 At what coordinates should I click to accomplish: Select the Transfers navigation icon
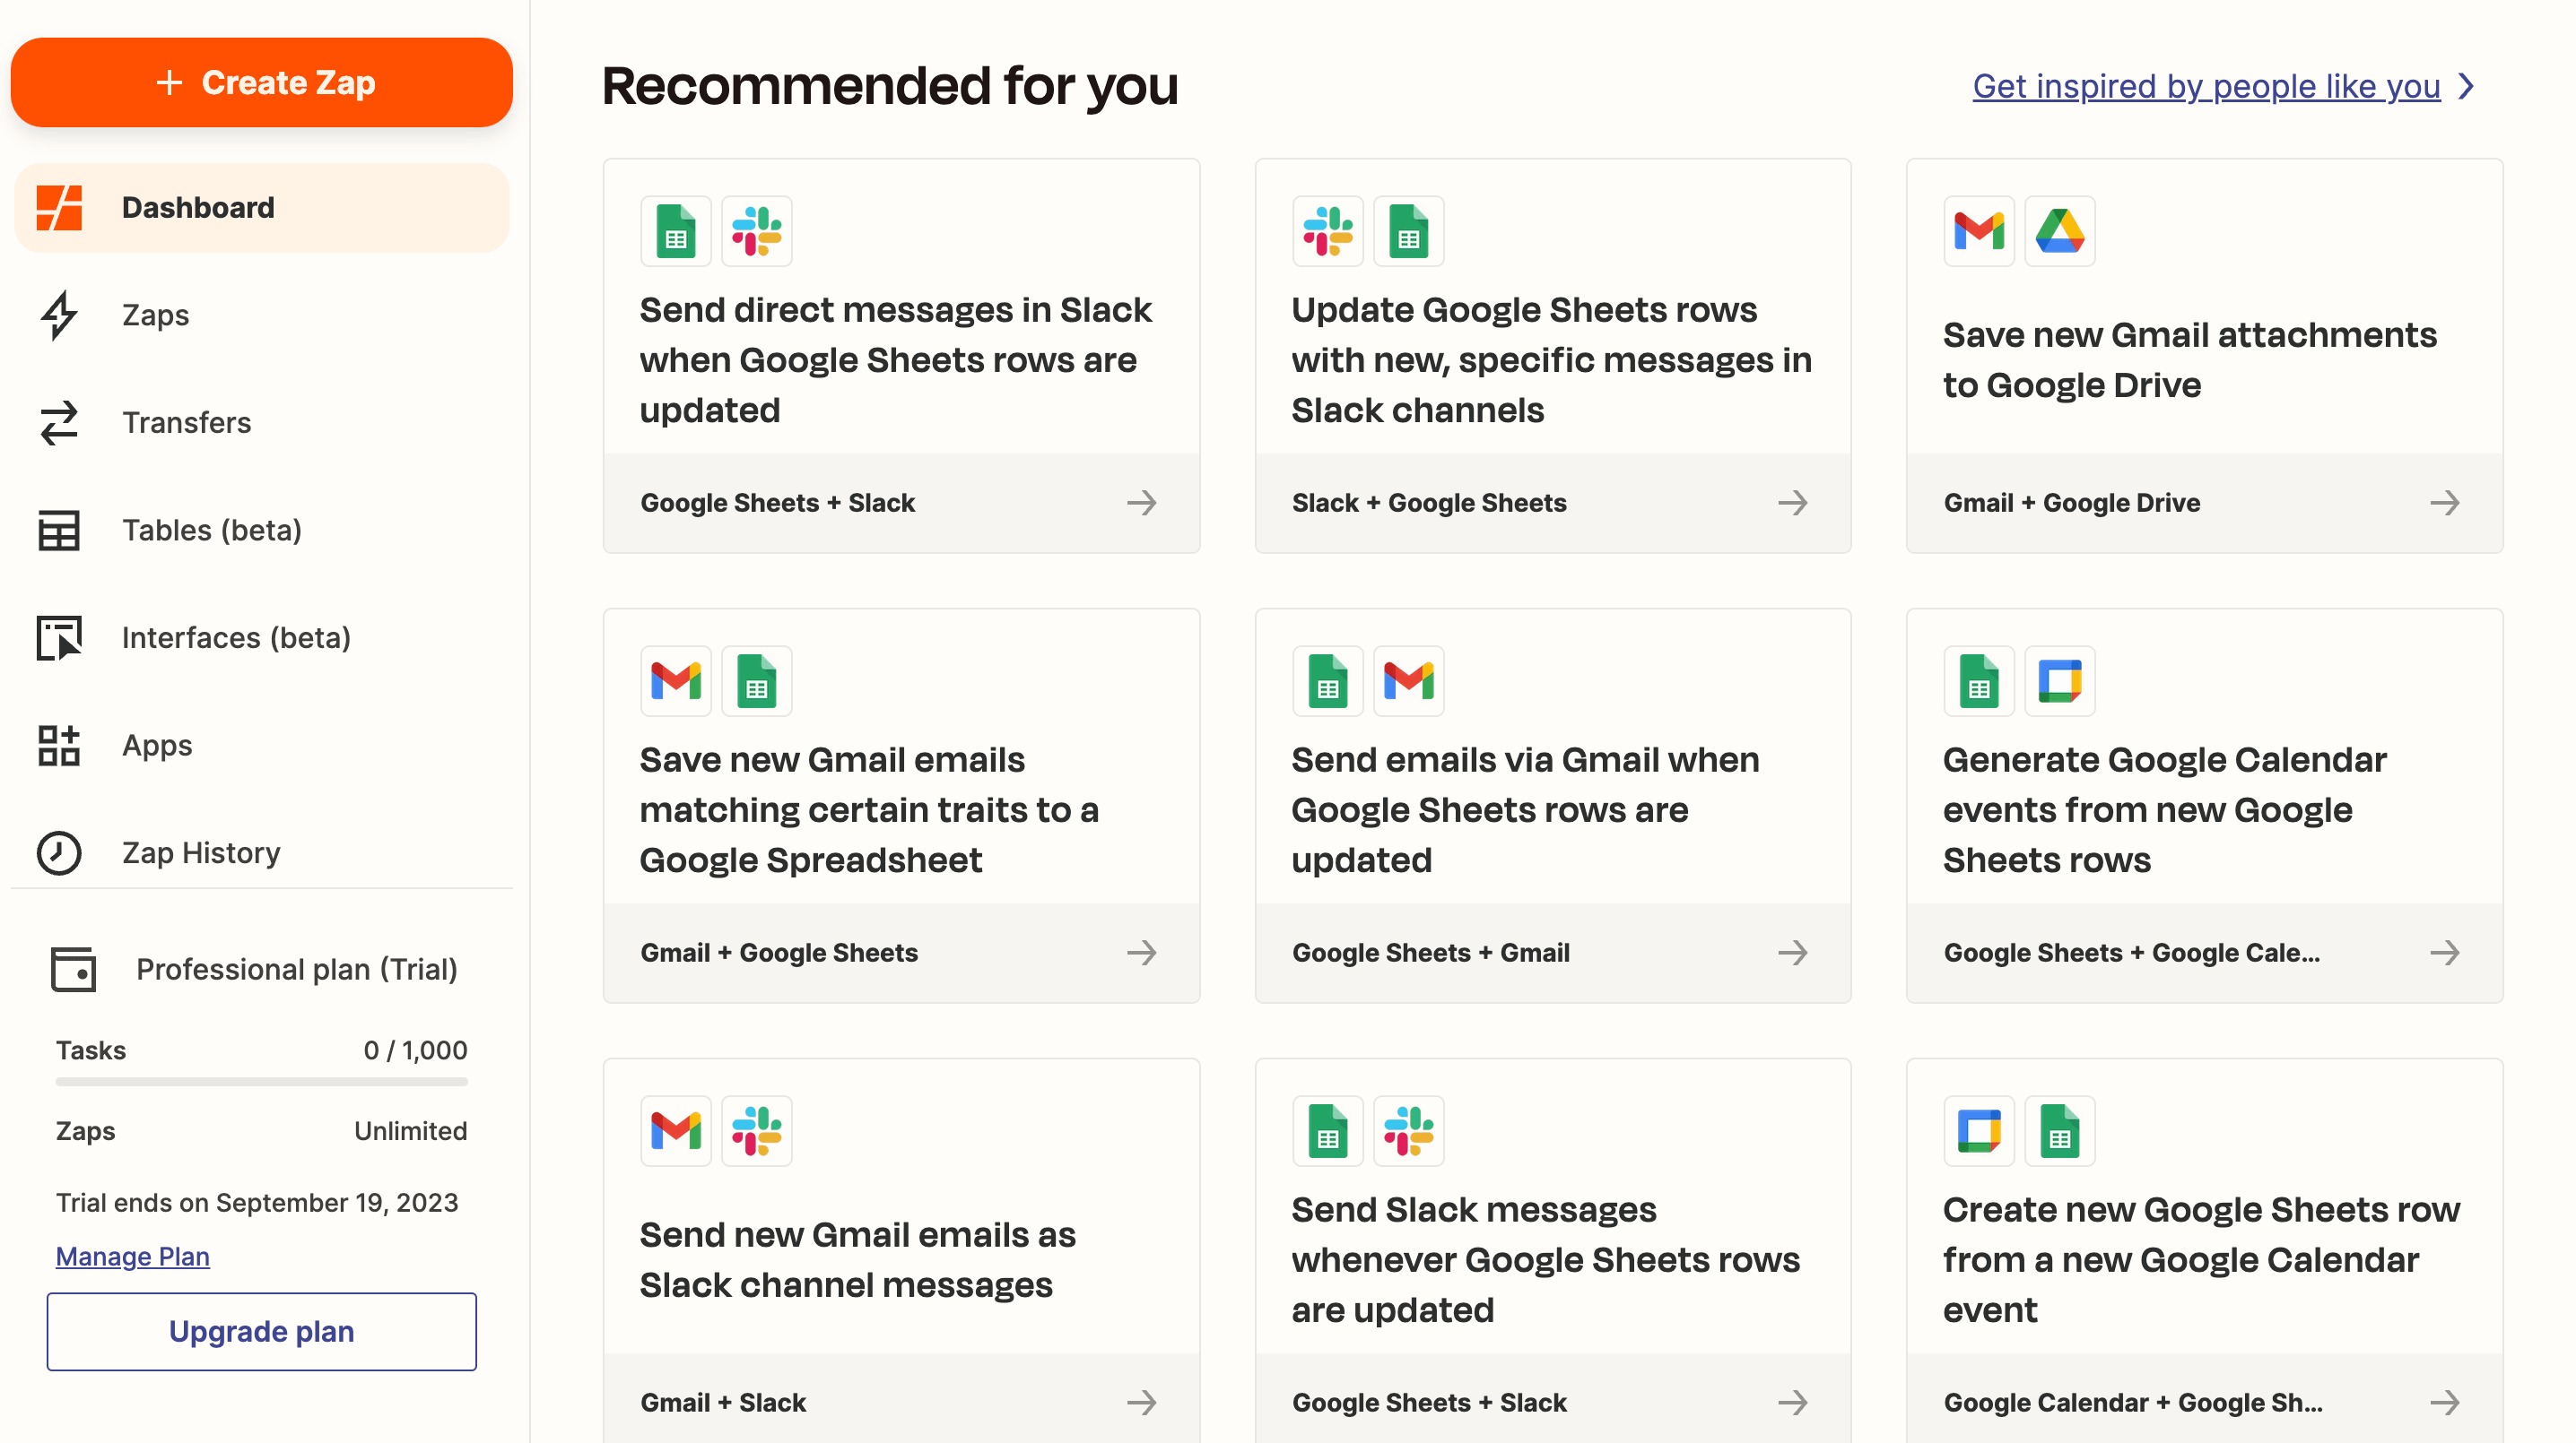tap(60, 423)
